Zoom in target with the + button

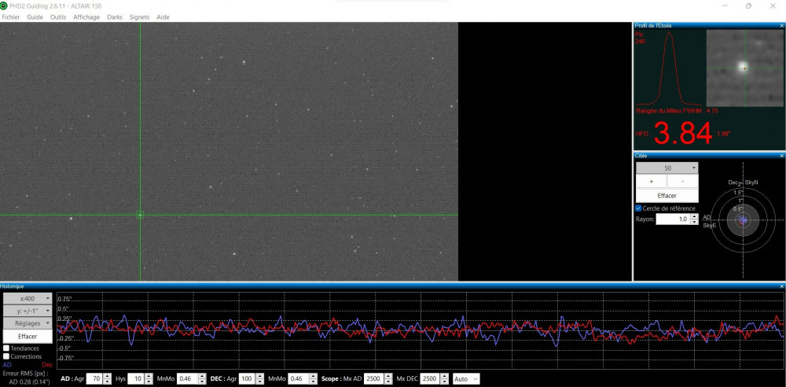(651, 181)
